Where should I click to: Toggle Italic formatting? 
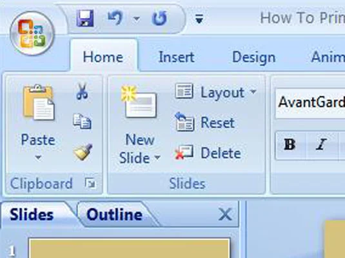[x=321, y=144]
